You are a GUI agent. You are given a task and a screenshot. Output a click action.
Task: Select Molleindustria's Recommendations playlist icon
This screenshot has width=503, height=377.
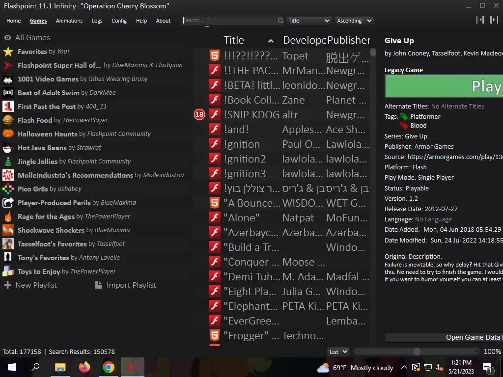[x=8, y=175]
